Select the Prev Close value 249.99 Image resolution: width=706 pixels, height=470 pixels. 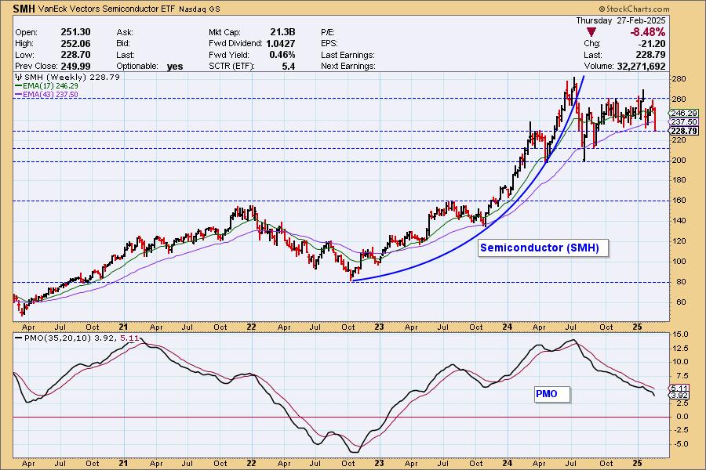pyautogui.click(x=75, y=66)
